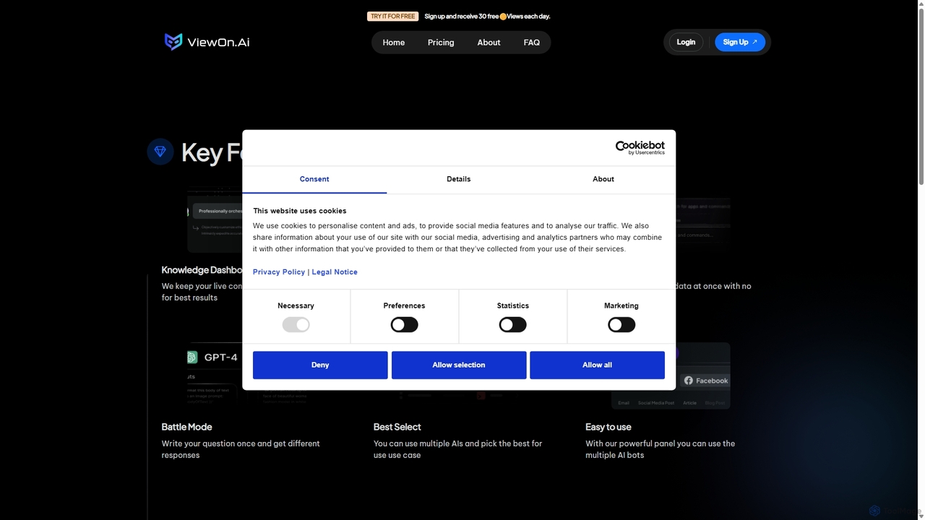The height and width of the screenshot is (520, 925).
Task: Click the Best Select heading
Action: pos(397,427)
